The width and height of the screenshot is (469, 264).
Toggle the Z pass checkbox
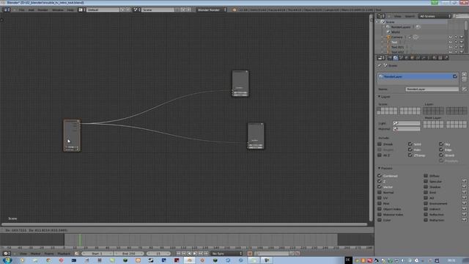pyautogui.click(x=380, y=181)
